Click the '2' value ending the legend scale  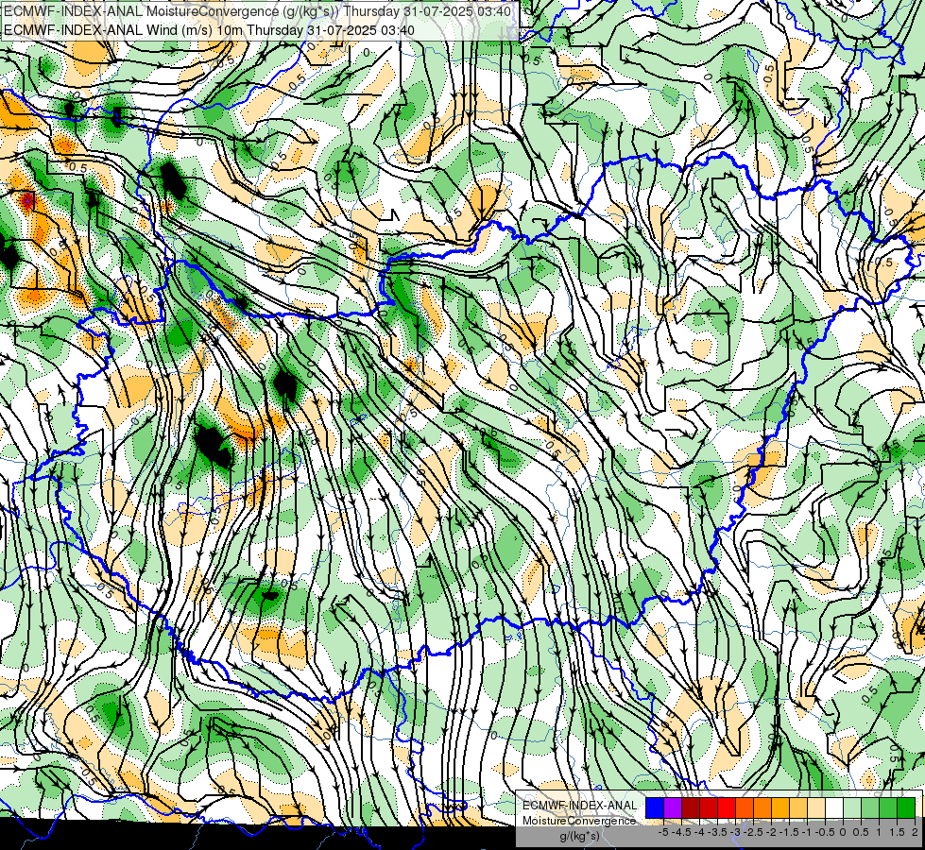915,832
